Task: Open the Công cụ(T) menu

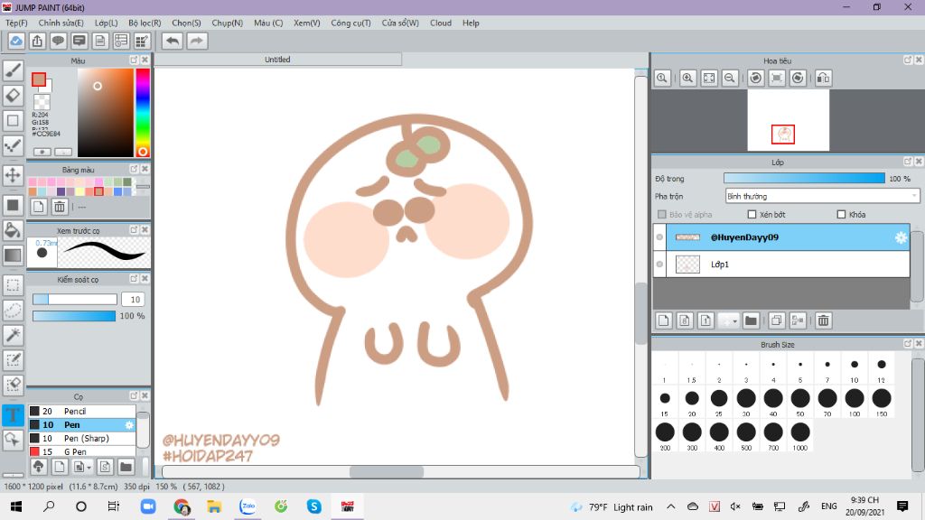Action: tap(350, 23)
